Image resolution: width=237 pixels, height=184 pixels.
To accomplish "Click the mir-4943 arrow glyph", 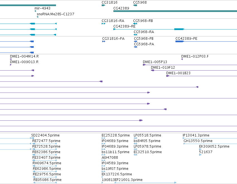I will coord(35,11).
